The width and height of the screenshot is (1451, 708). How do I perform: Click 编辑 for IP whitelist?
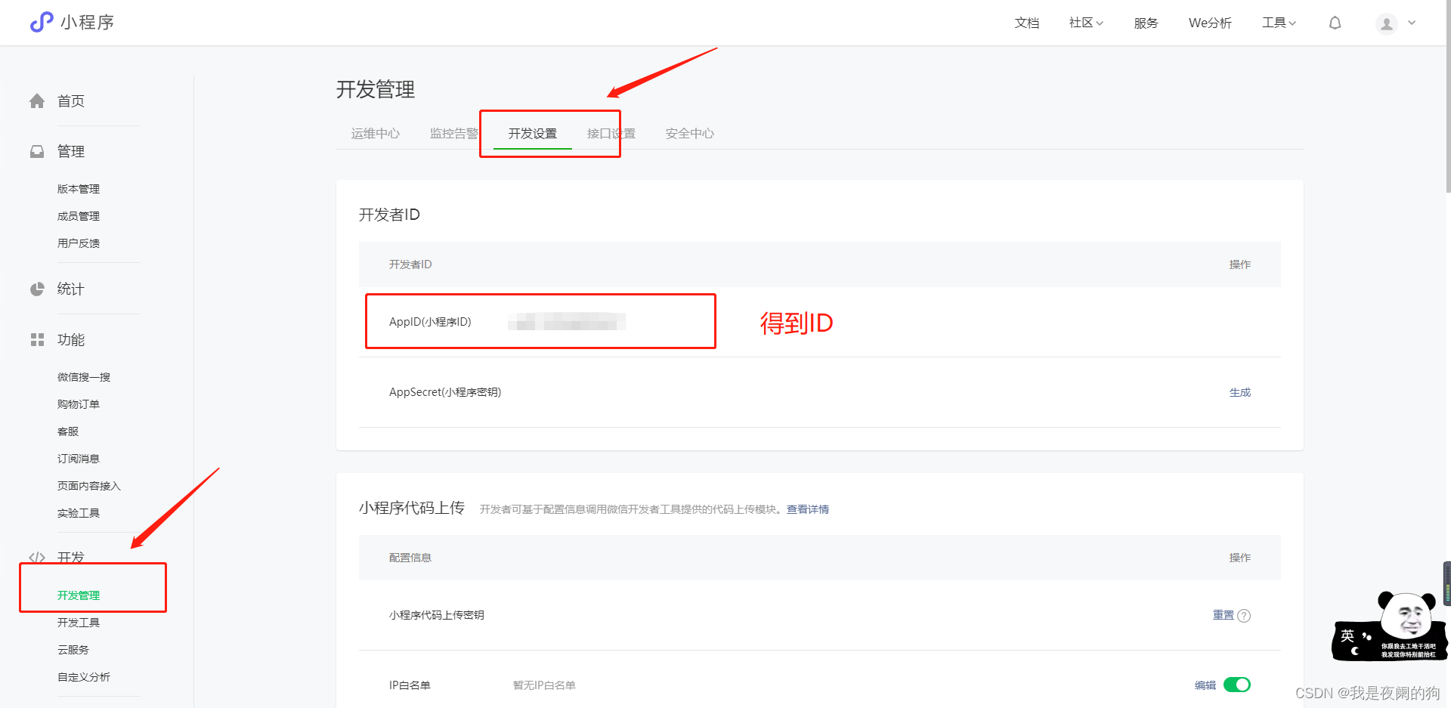click(x=1205, y=685)
